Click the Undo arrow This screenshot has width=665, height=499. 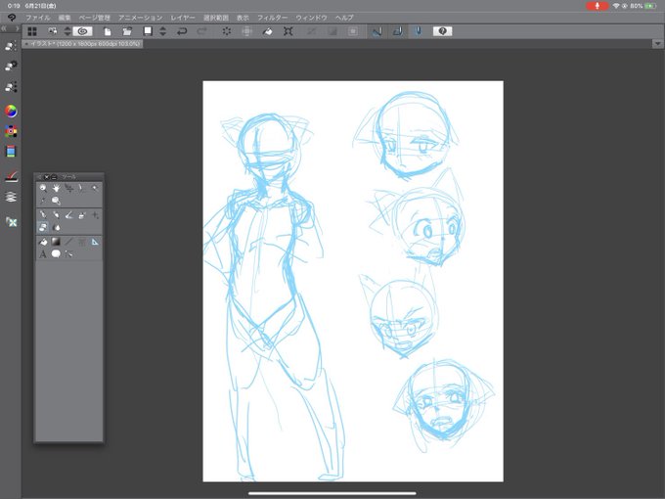(x=182, y=31)
